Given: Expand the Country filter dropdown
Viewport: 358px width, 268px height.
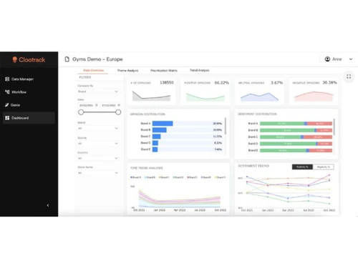Looking at the screenshot, I should click(x=98, y=158).
